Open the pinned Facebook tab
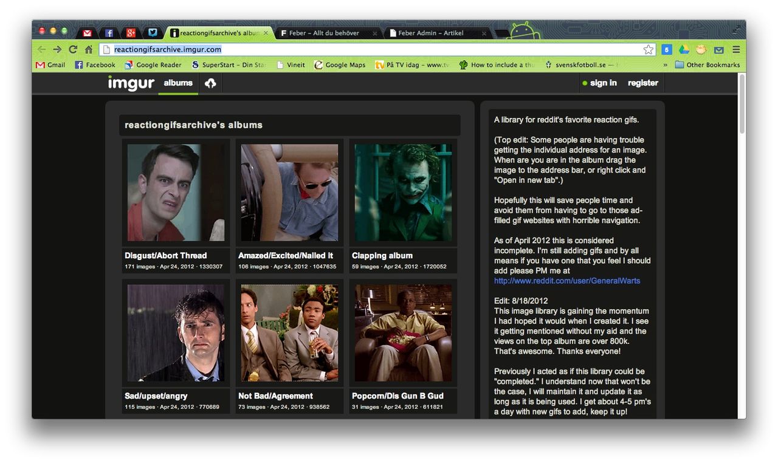Screen dimensions: 778x463 109,33
